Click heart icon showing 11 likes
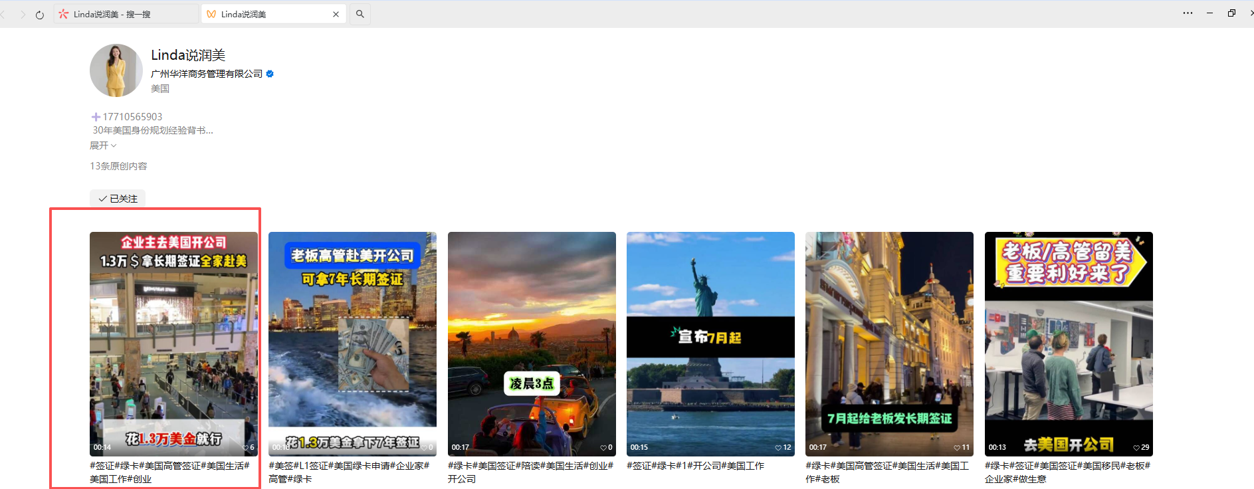The image size is (1254, 489). (957, 448)
